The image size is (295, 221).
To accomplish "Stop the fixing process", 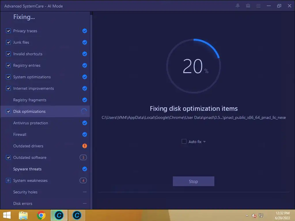I will click(x=193, y=181).
